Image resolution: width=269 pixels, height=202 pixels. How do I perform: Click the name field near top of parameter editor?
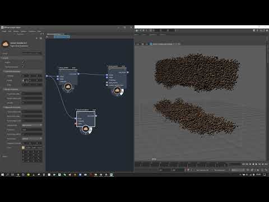[32, 53]
